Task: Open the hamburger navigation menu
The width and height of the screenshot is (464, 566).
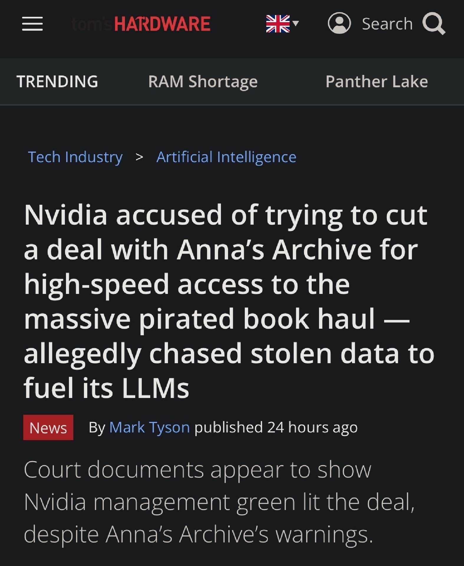Action: pos(32,24)
